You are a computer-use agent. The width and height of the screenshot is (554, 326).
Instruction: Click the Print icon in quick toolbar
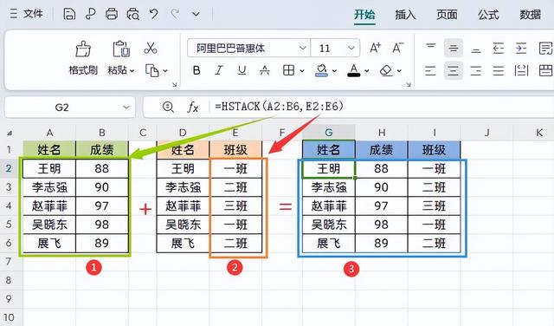click(112, 14)
